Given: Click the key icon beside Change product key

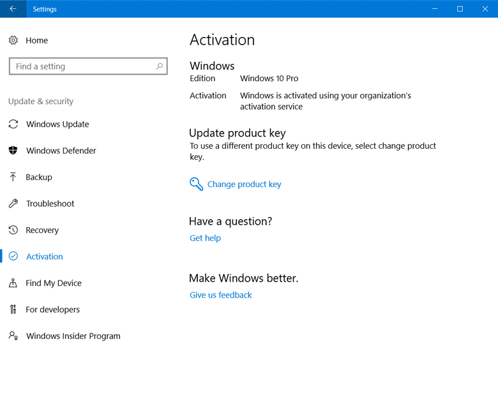Looking at the screenshot, I should pyautogui.click(x=196, y=184).
